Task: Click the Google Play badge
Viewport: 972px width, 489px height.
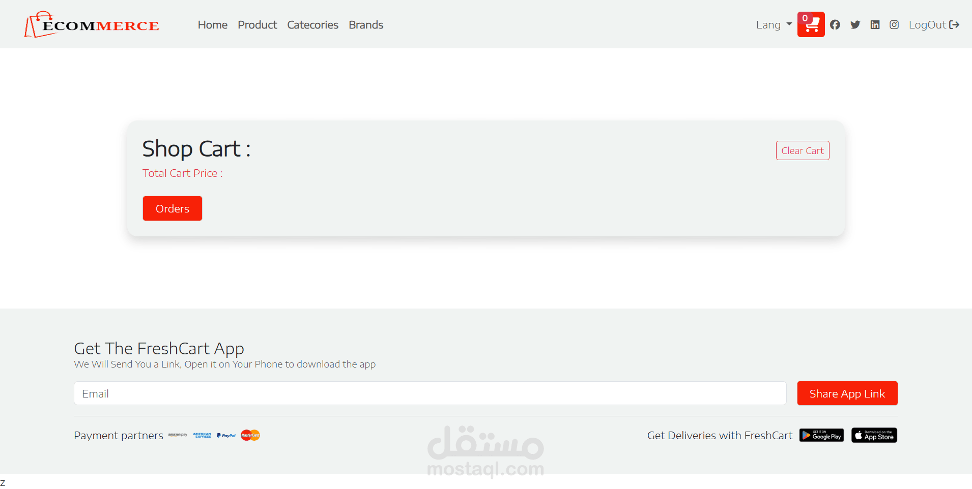Action: click(x=821, y=435)
